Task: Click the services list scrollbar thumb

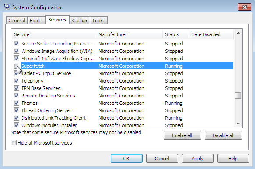Action: pyautogui.click(x=238, y=95)
